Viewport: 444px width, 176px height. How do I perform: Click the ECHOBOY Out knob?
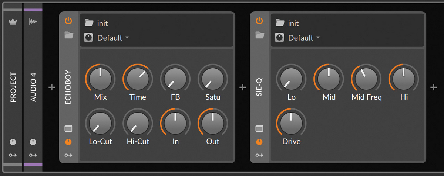(x=213, y=123)
